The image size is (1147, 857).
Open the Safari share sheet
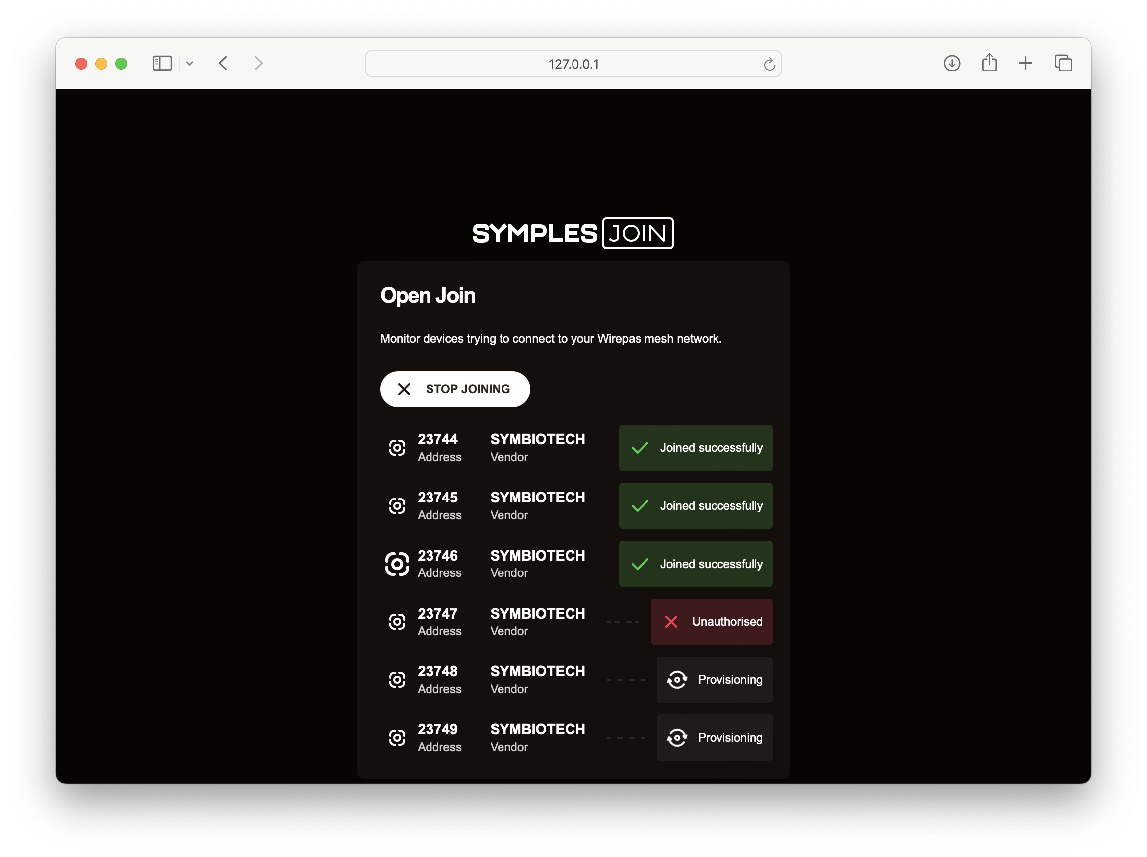point(990,63)
